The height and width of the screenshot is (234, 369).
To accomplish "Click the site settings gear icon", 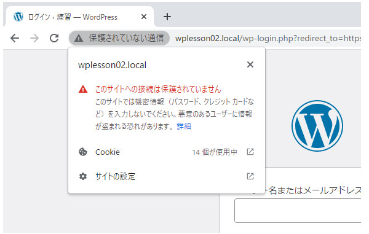I will (x=83, y=176).
